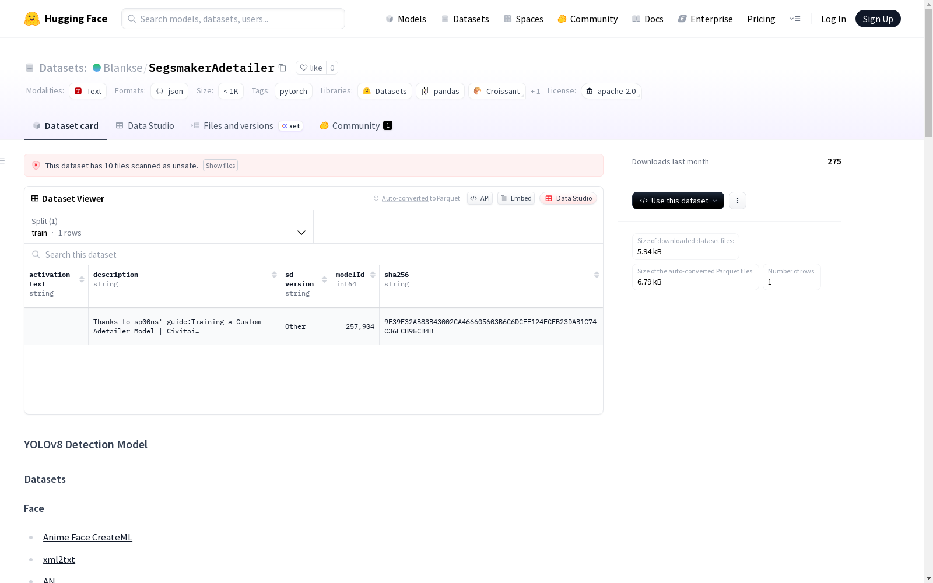
Task: Open Docs in the top navigation
Action: click(x=648, y=19)
